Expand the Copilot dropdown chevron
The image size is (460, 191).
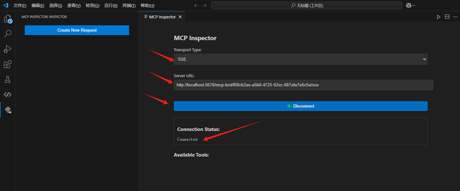pos(414,5)
